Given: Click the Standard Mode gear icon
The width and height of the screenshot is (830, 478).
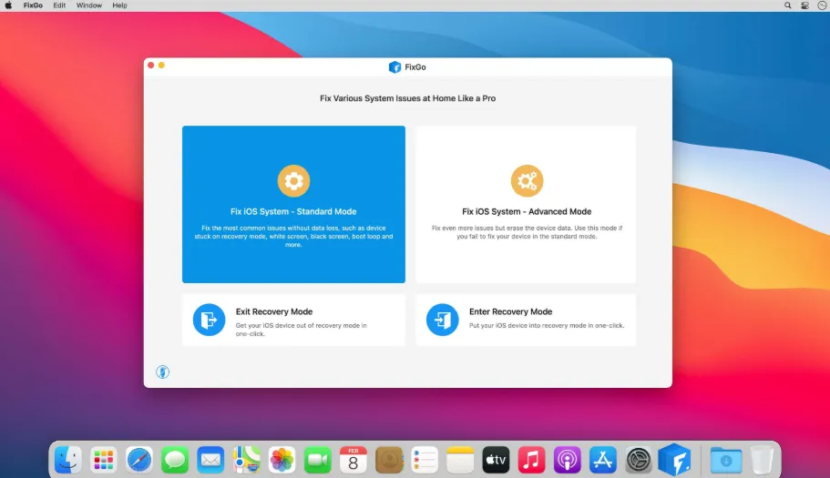Looking at the screenshot, I should pyautogui.click(x=293, y=181).
